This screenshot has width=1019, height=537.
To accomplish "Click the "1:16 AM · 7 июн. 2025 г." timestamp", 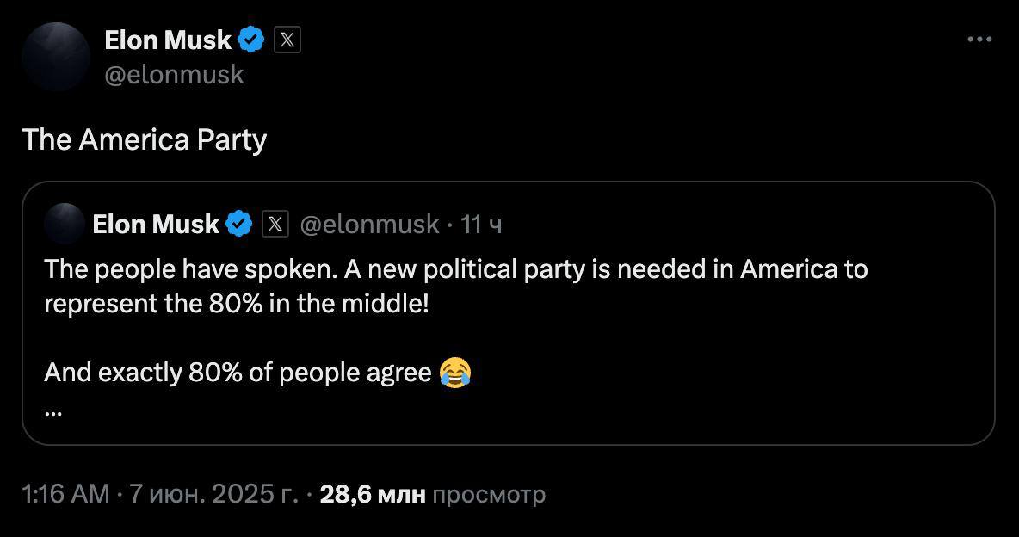I will click(159, 495).
